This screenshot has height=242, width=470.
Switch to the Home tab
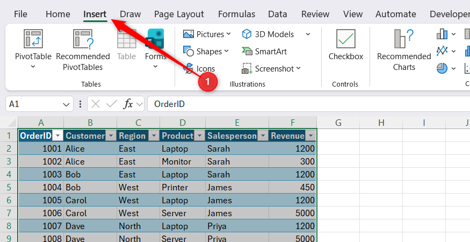click(x=58, y=14)
